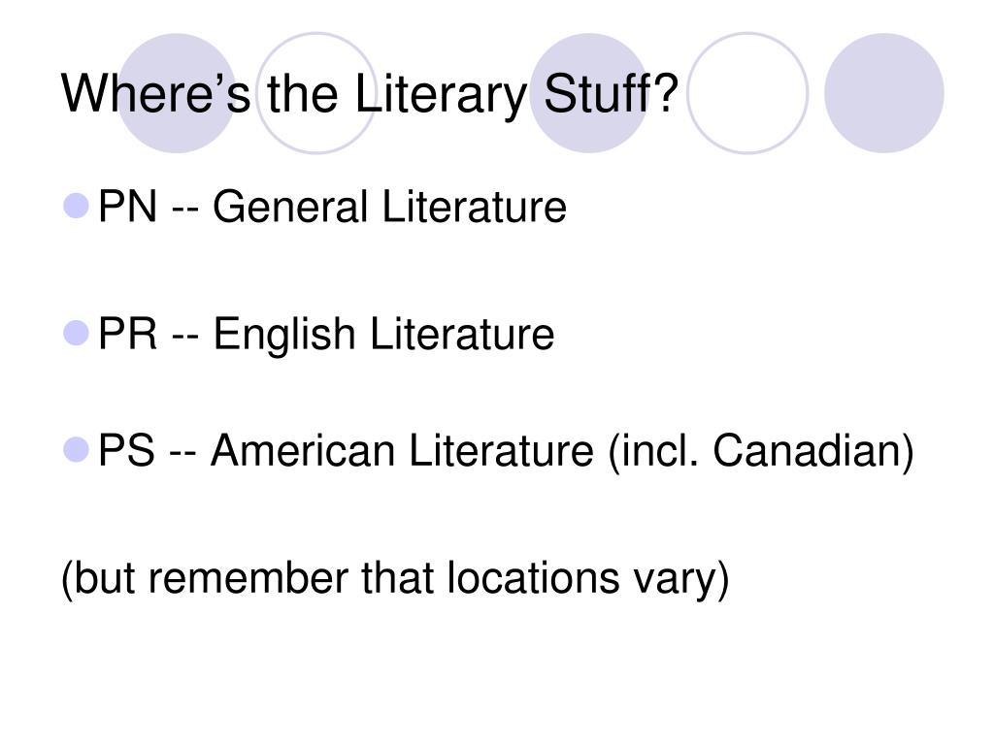This screenshot has width=994, height=745.
Task: Click the '(incl. Canadian)' parenthetical
Action: [761, 451]
